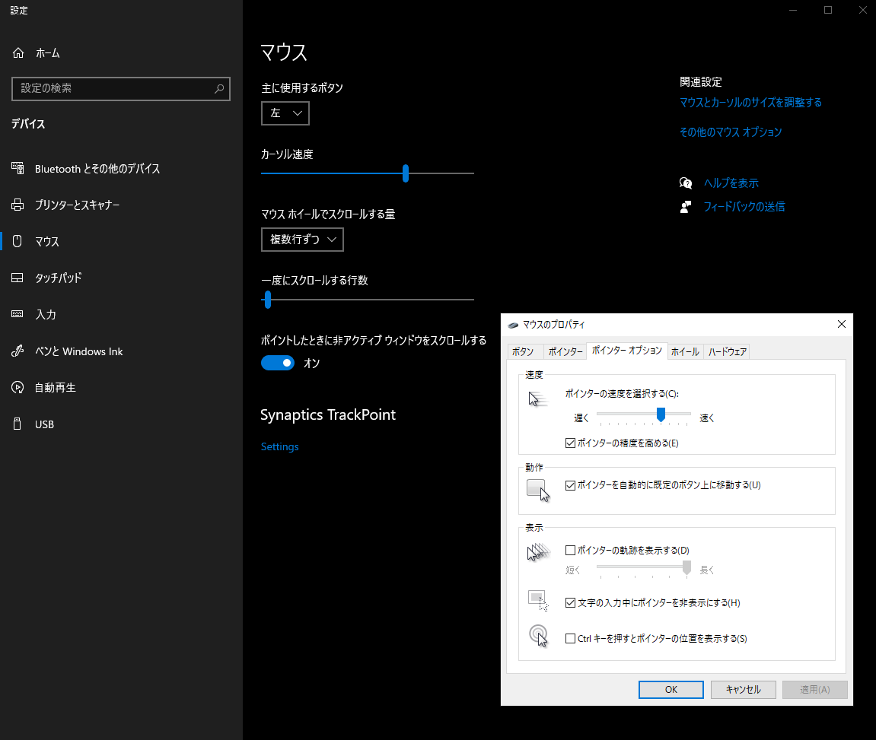The height and width of the screenshot is (740, 876).
Task: Open ペンと Windows Ink settings page
Action: pos(121,351)
